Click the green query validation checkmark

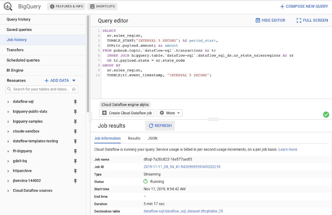326,115
